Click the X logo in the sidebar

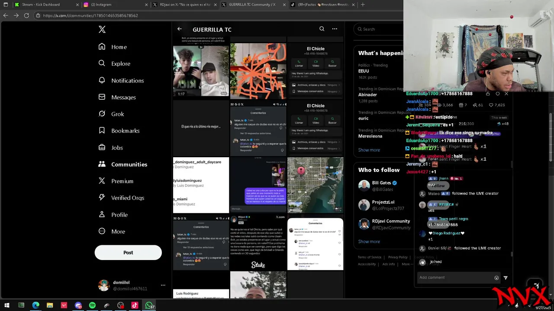pos(102,29)
